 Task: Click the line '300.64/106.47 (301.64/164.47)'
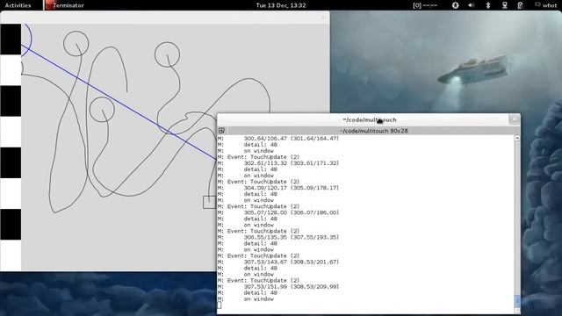pyautogui.click(x=291, y=139)
